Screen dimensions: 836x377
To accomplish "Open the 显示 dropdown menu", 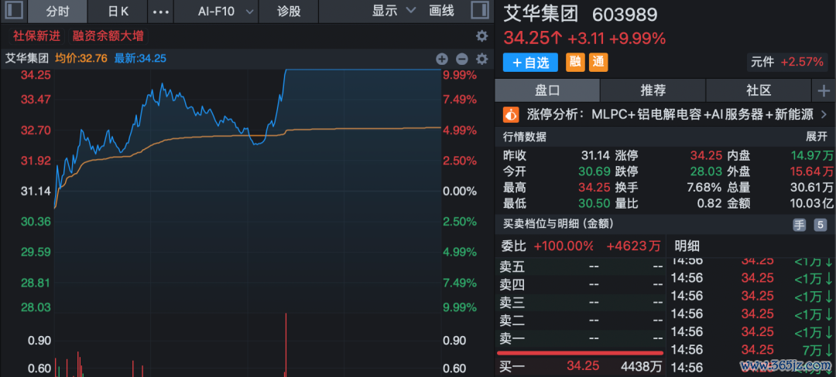I will (393, 11).
